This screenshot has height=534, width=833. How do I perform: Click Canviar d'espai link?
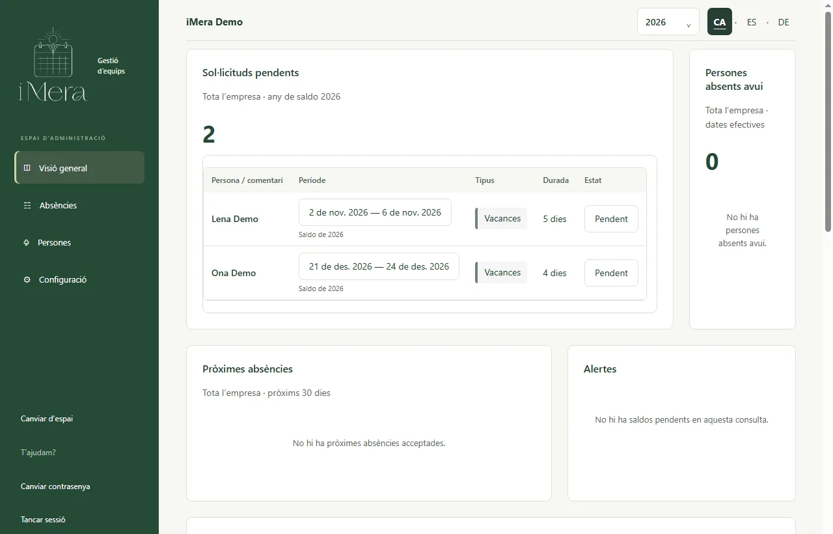(x=47, y=419)
